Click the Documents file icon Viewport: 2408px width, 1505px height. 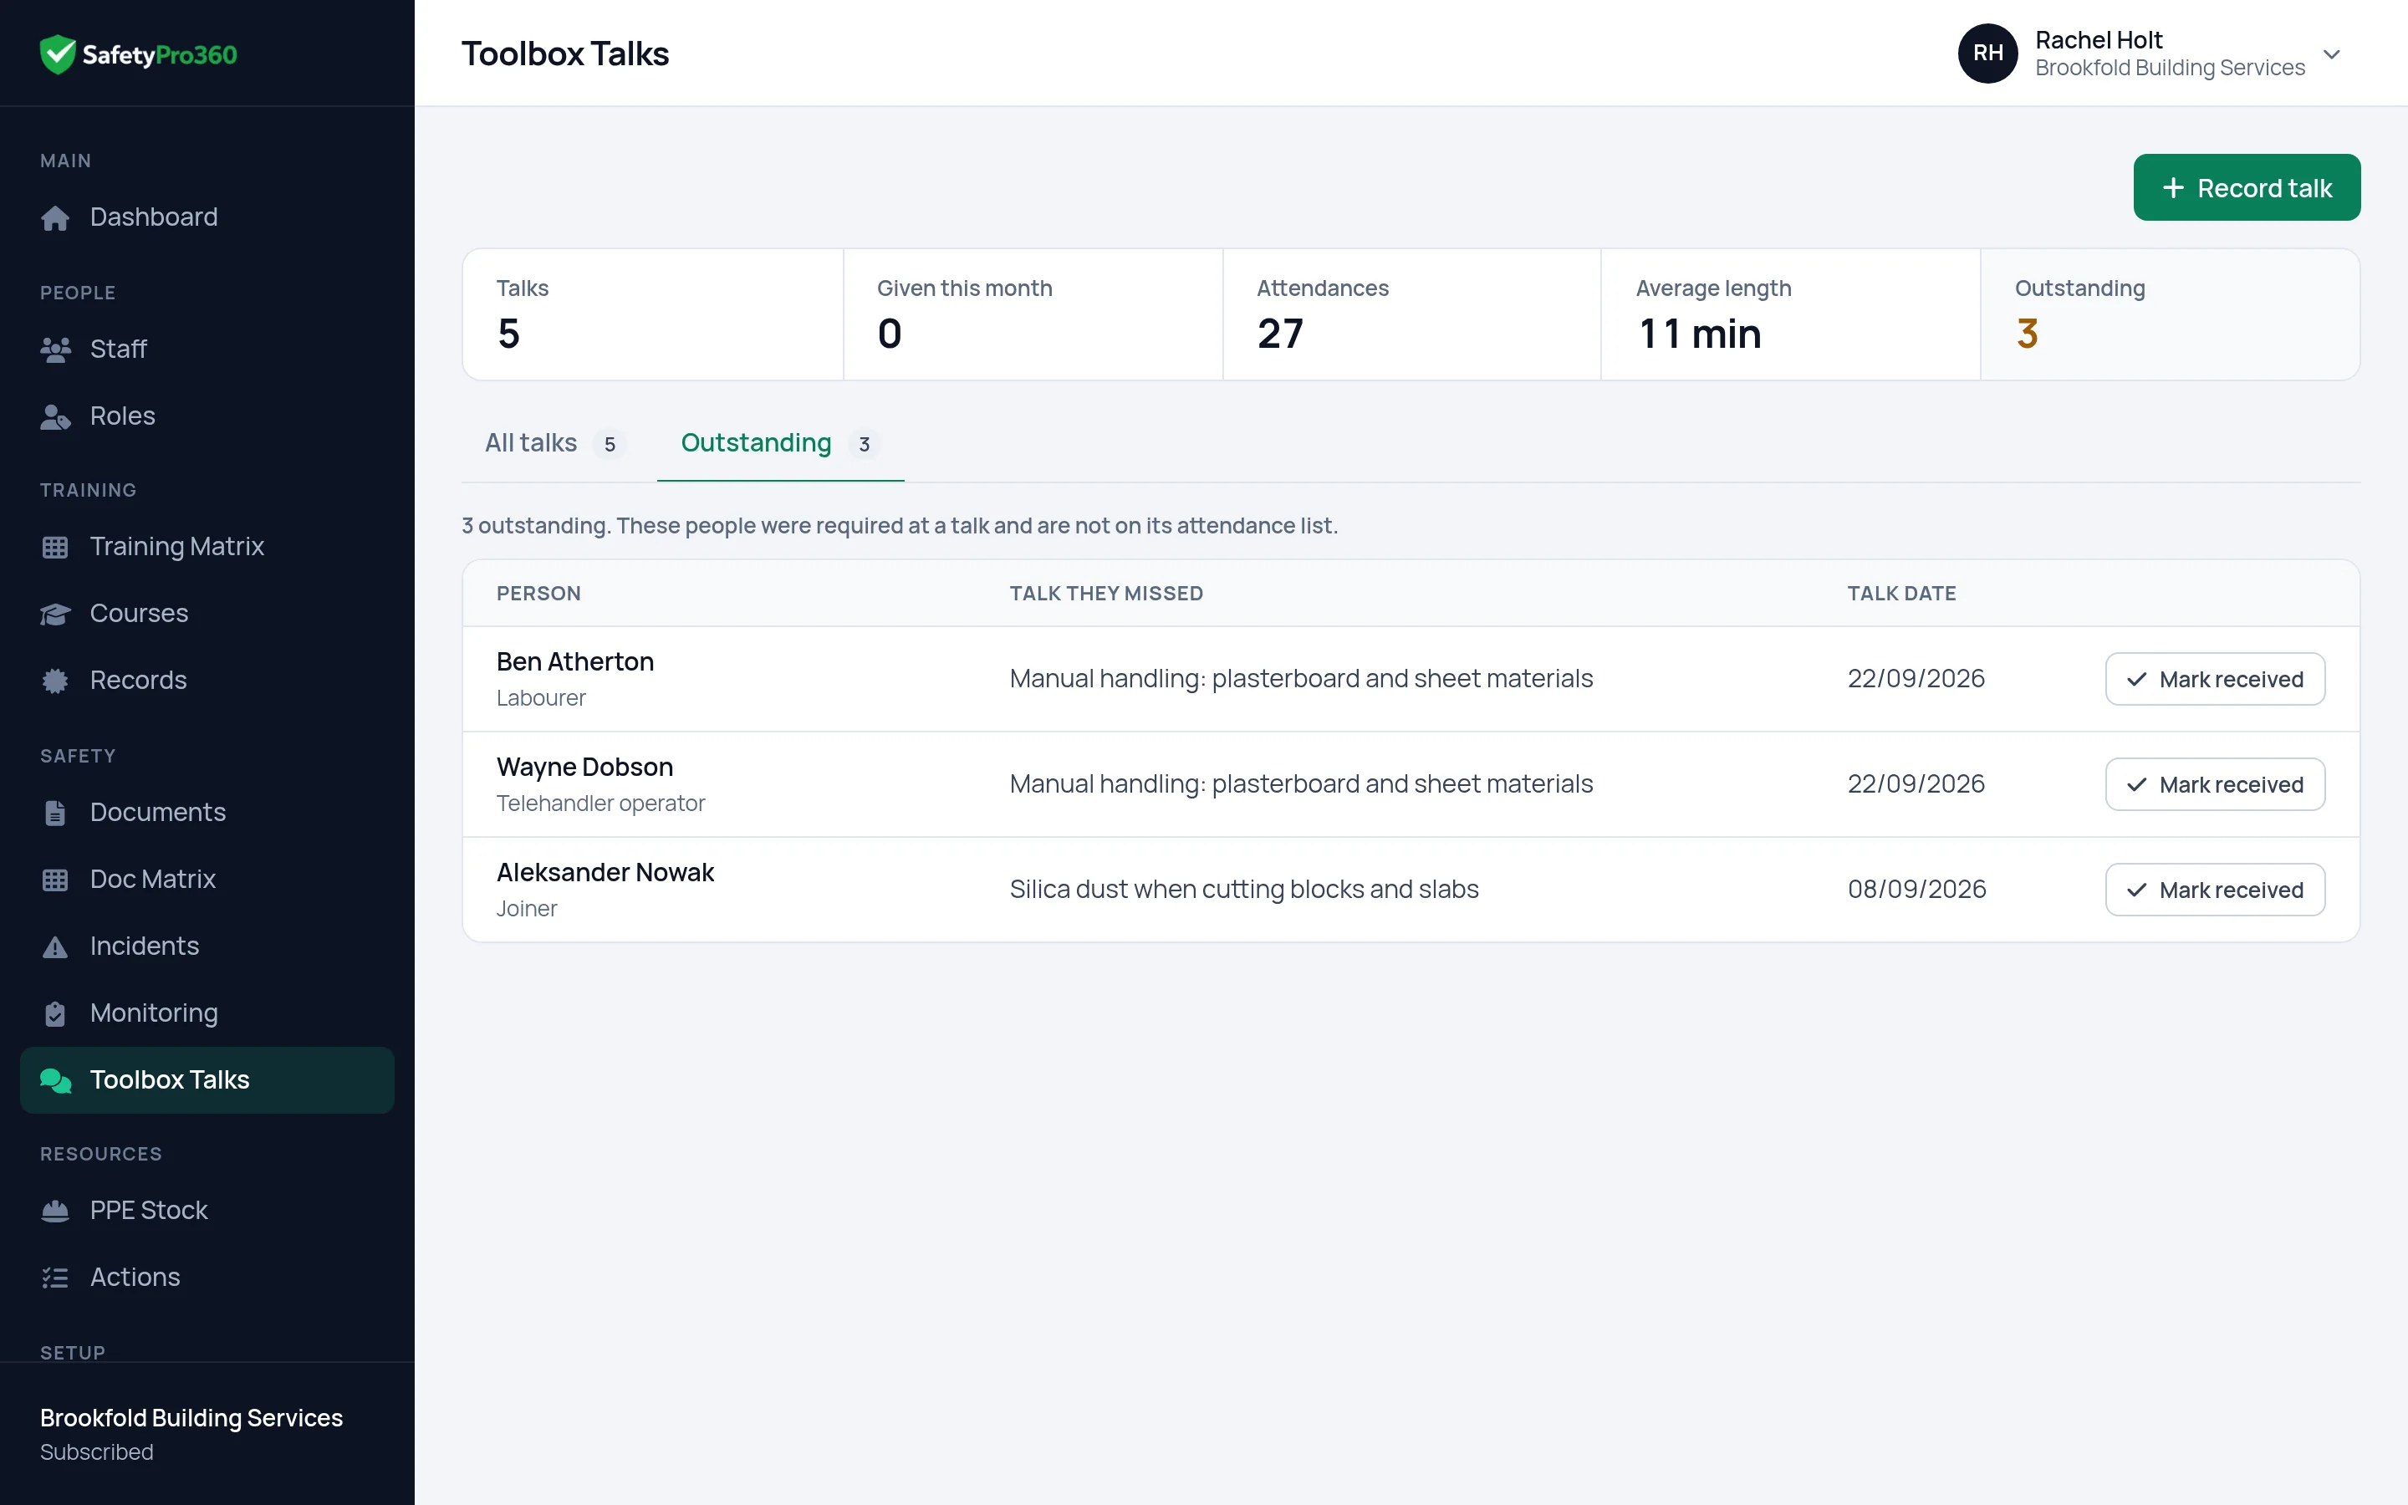pos(56,814)
